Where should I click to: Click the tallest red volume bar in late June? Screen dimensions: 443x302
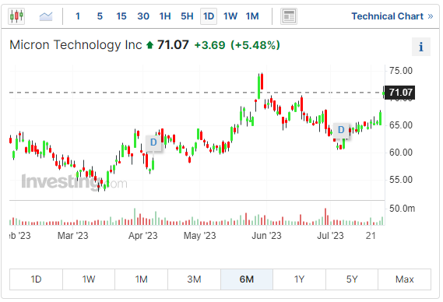click(325, 216)
